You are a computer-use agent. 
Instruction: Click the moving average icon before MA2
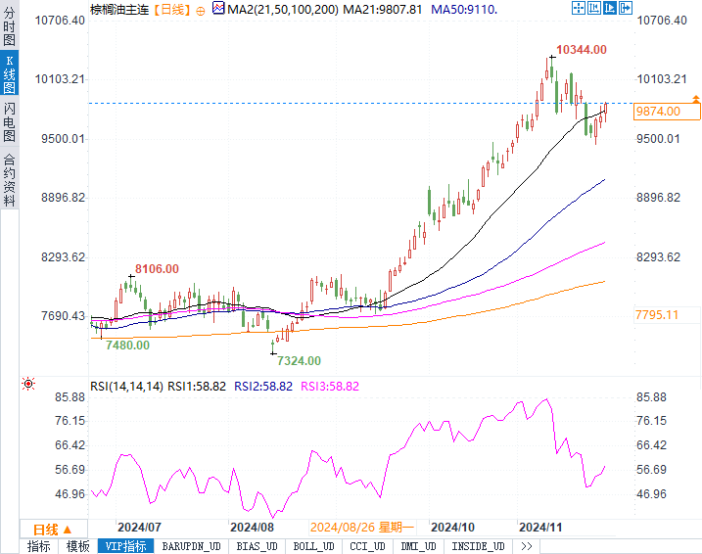click(x=217, y=9)
